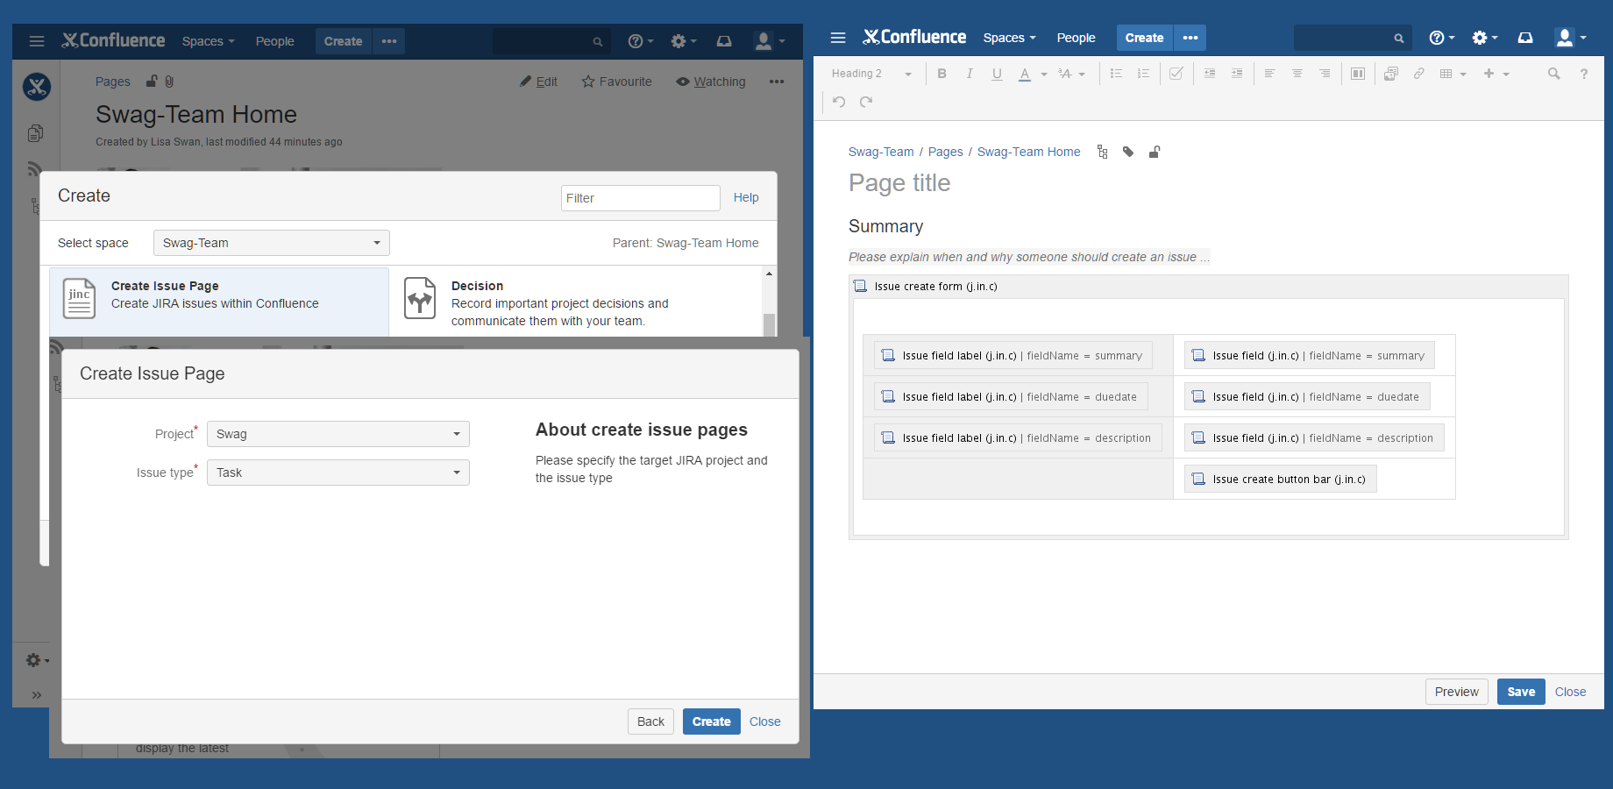Viewport: 1613px width, 789px height.
Task: Open Spaces menu in left window
Action: 208,41
